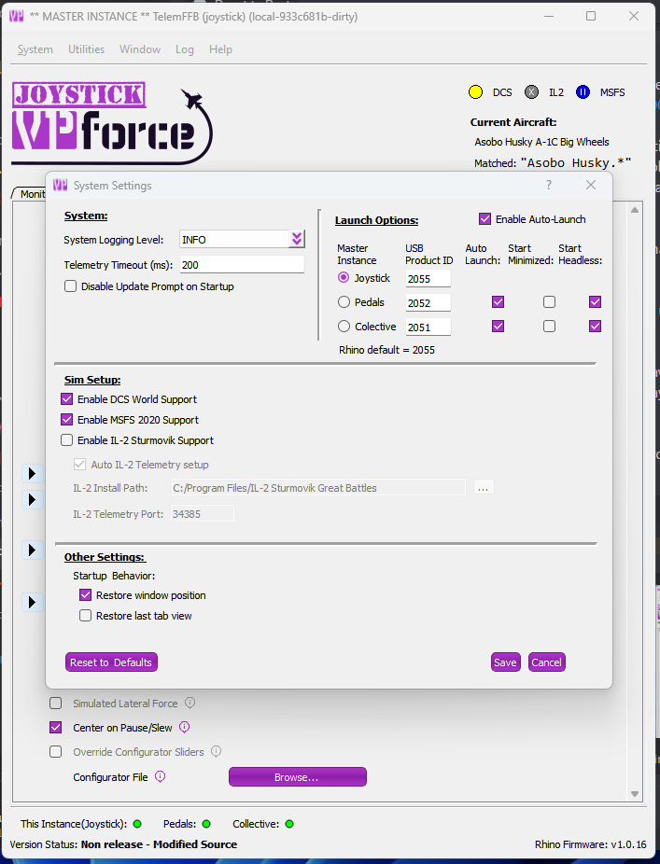Toggle Auto Launch for Colective

coord(498,327)
